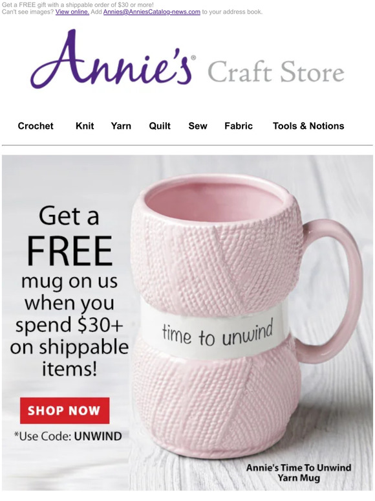
Task: Select the Quilt menu item
Action: click(x=160, y=126)
